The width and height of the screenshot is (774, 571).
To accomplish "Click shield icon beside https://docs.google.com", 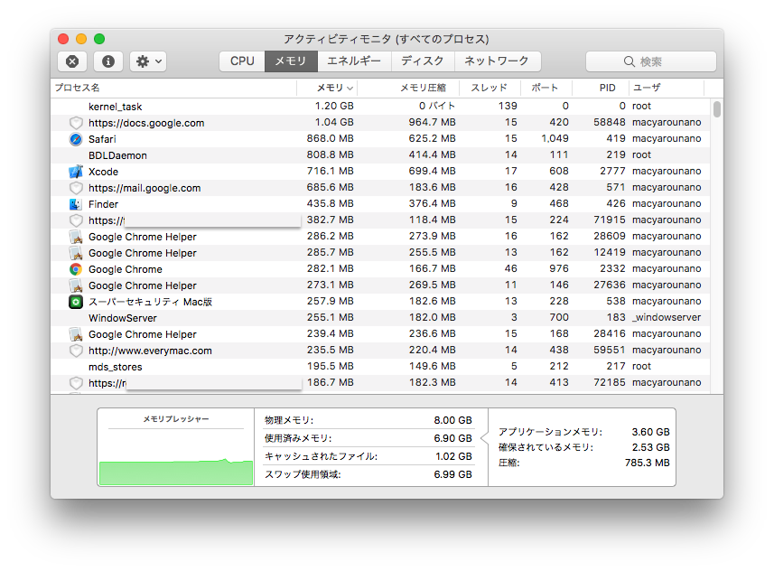I will coord(76,123).
